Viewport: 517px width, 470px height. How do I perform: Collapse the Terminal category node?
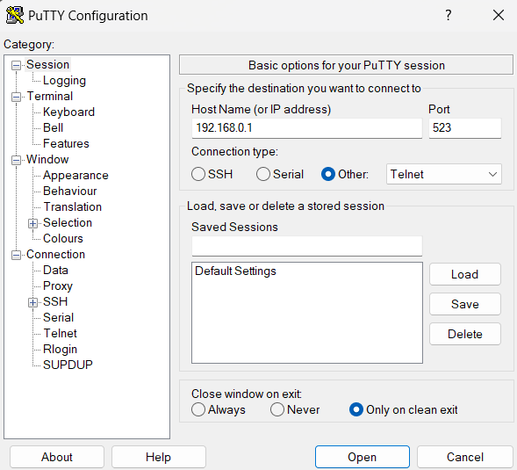tap(16, 97)
